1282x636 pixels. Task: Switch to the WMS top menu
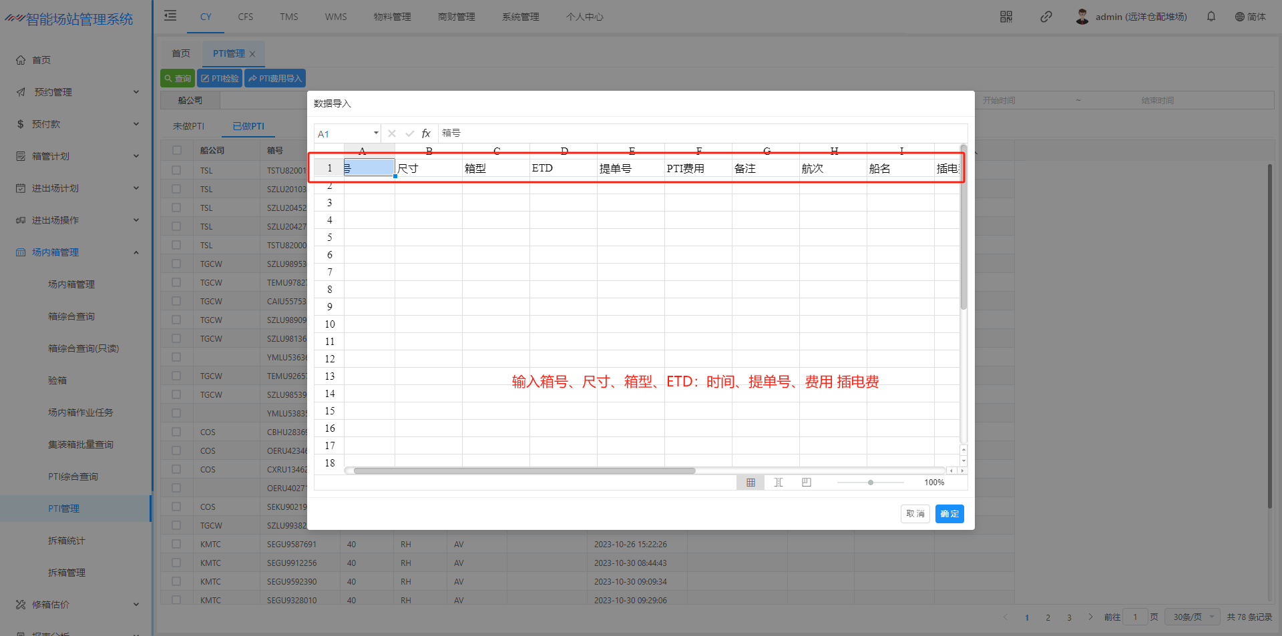[336, 17]
